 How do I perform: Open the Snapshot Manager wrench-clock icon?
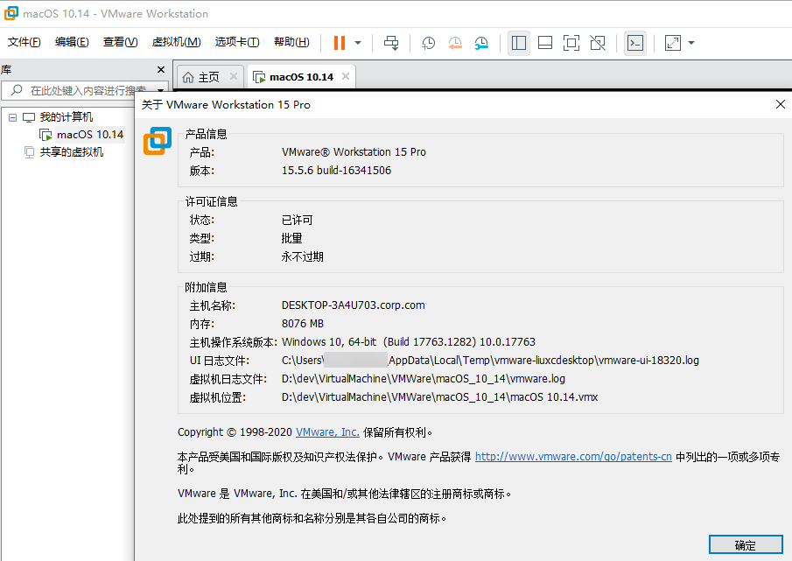point(481,43)
